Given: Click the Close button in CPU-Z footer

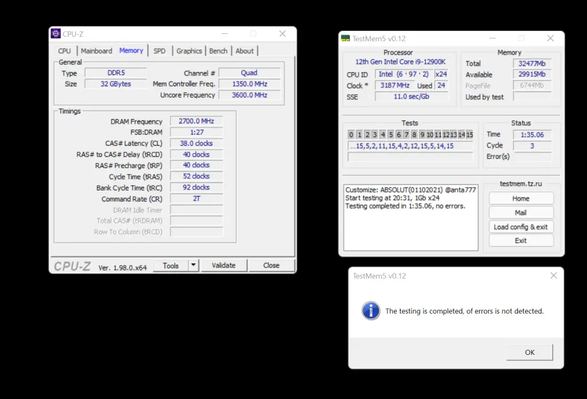Looking at the screenshot, I should click(x=271, y=265).
